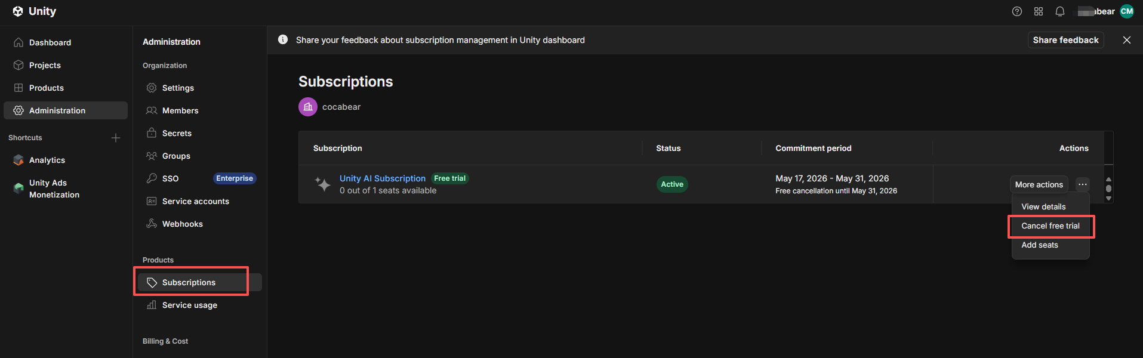The height and width of the screenshot is (358, 1143).
Task: Open the Members page
Action: (x=199, y=110)
